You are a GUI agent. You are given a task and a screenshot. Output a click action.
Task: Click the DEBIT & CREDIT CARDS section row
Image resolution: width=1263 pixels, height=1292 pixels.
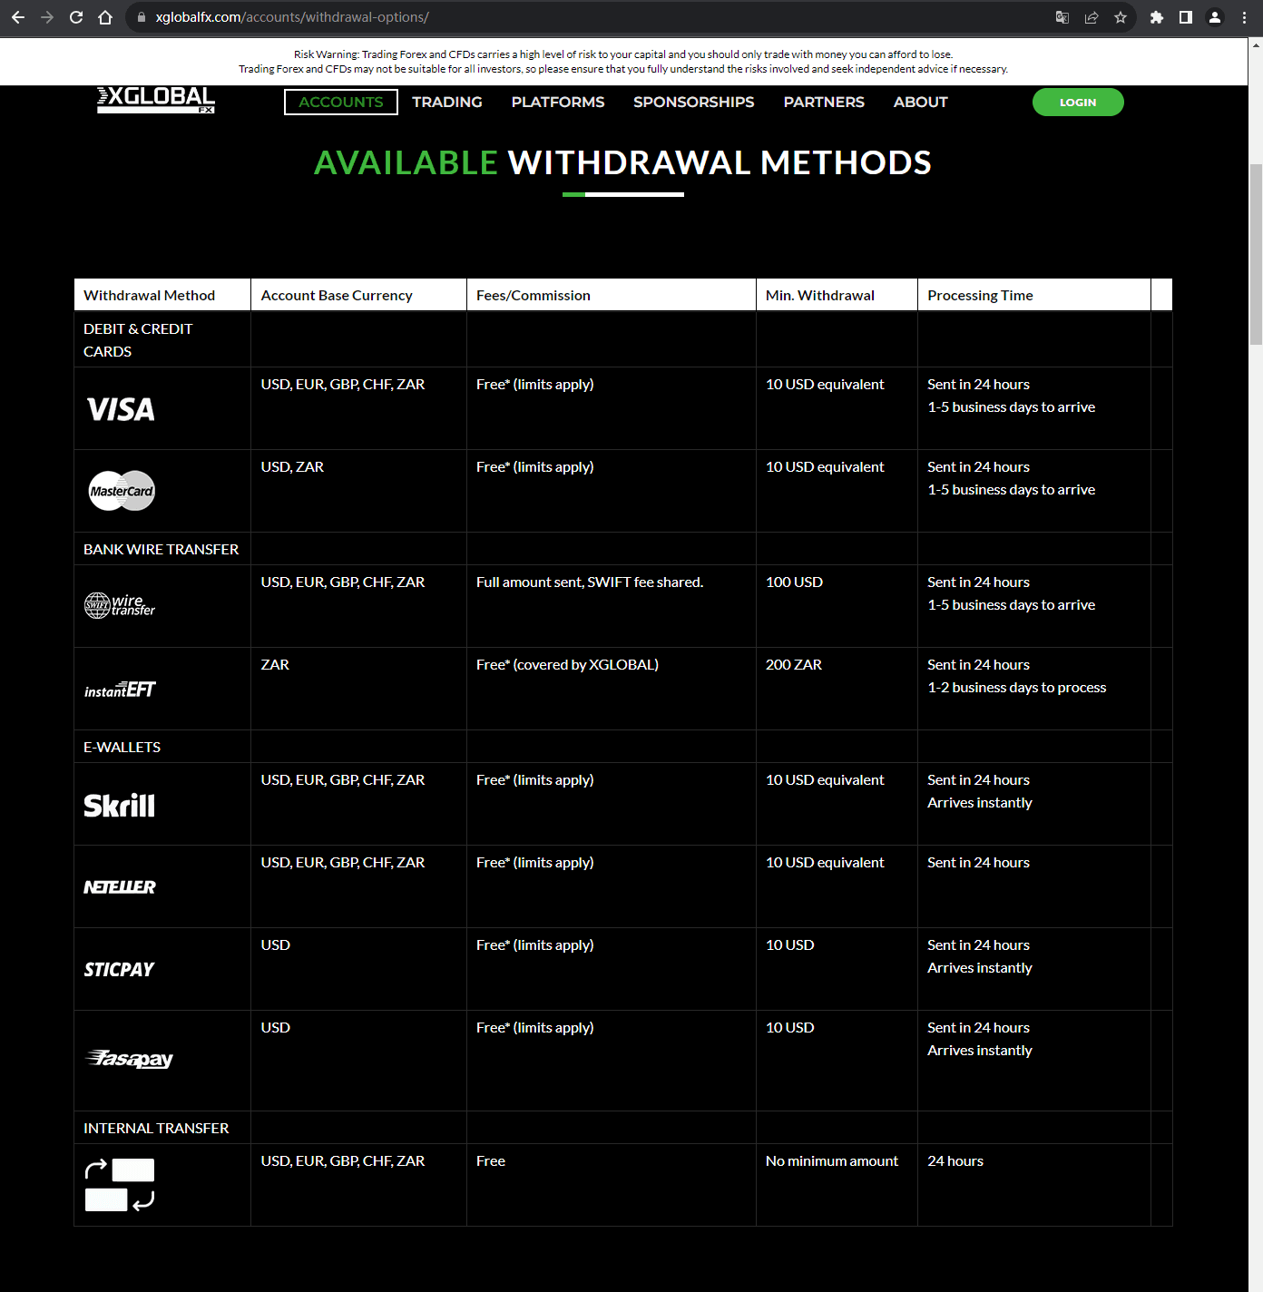pyautogui.click(x=623, y=339)
